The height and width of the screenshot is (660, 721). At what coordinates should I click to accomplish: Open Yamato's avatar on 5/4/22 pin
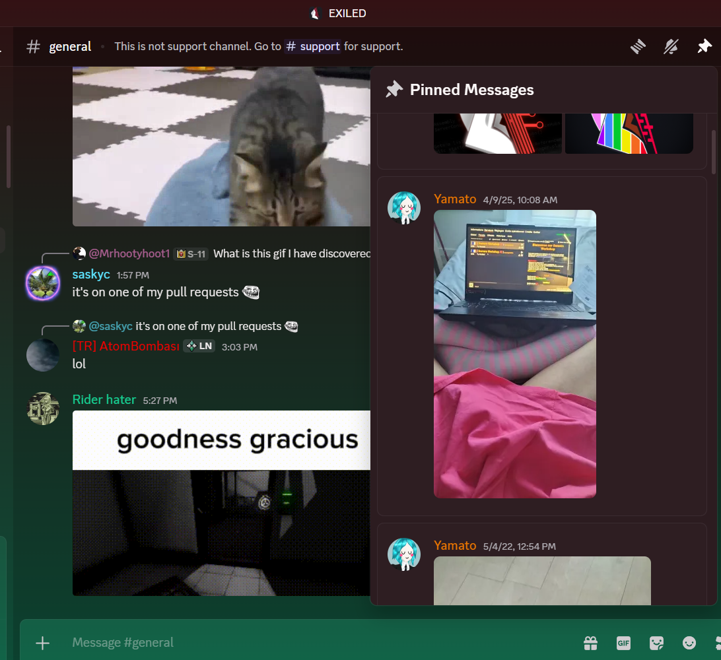pyautogui.click(x=404, y=554)
